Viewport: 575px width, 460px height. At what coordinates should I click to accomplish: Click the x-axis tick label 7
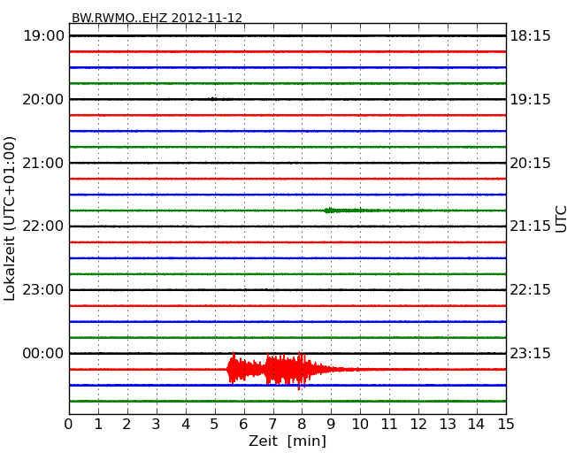[272, 424]
